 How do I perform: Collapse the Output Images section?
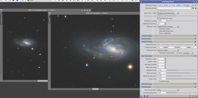click(x=195, y=42)
